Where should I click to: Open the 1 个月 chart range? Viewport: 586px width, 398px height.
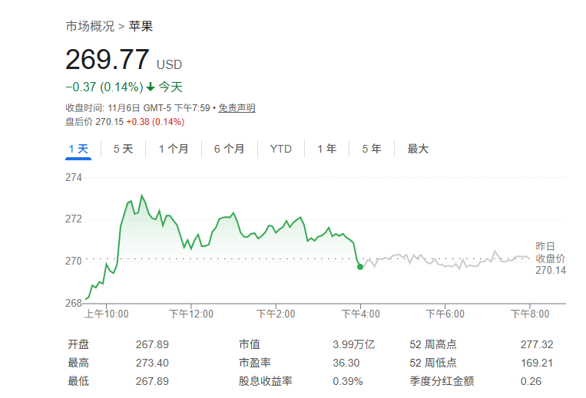pos(174,150)
